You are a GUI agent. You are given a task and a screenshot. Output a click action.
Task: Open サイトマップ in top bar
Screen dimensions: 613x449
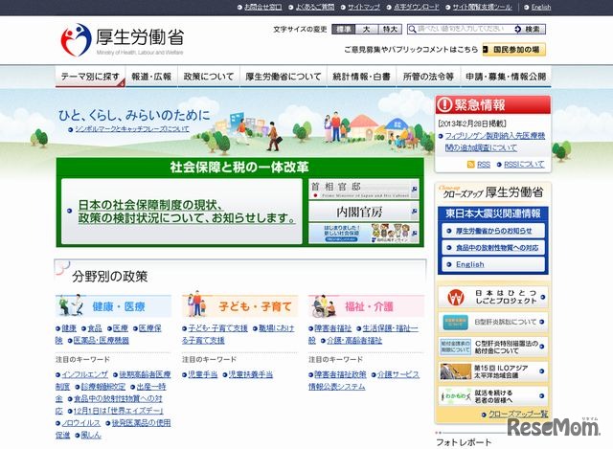[364, 7]
